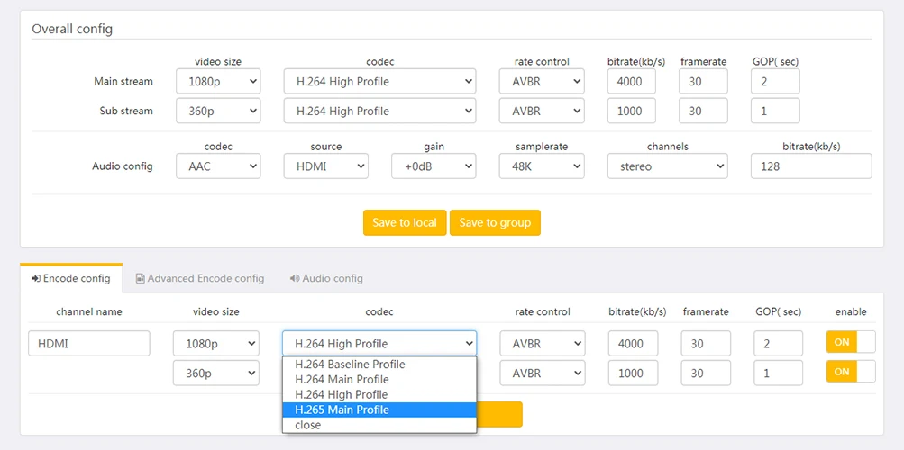Screen dimensions: 904x450
Task: Open the Audio config tab
Action: coord(325,278)
